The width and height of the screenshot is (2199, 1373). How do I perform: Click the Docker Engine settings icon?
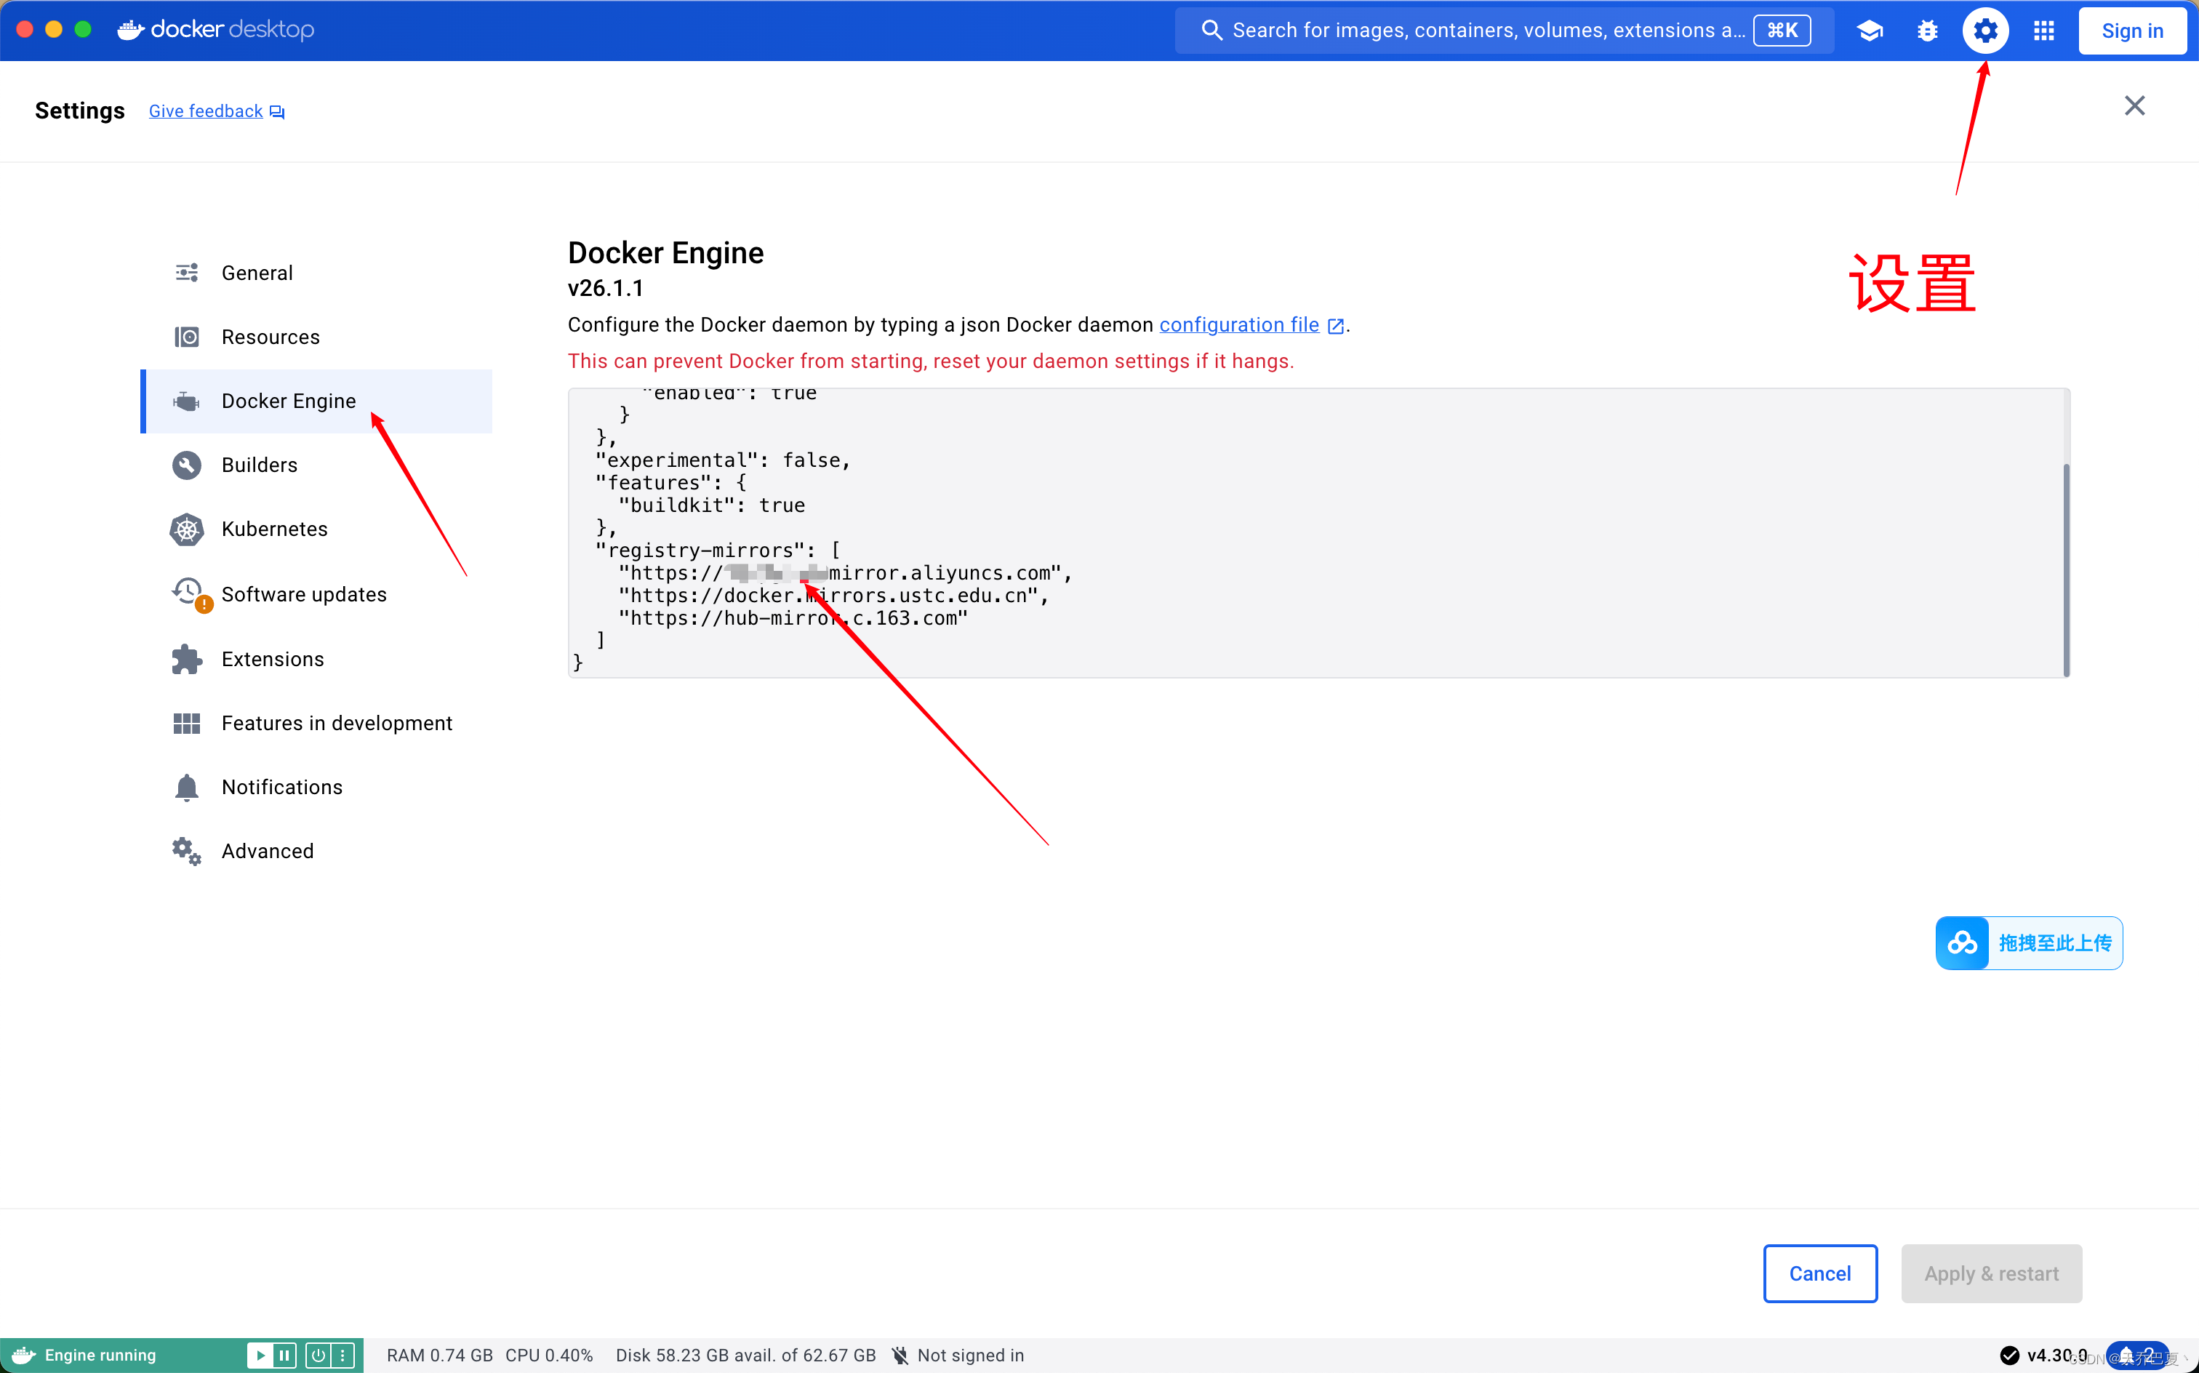(x=1986, y=28)
